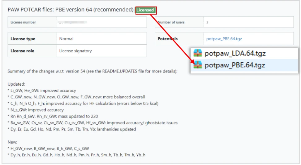The height and width of the screenshot is (165, 301).
Task: Click the License signatory role value
Action: [75, 51]
